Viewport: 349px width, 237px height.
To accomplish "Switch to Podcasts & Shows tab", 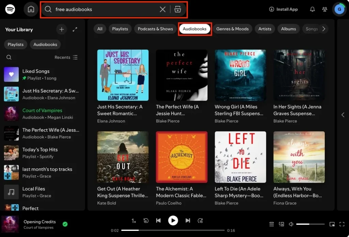I will [x=155, y=29].
